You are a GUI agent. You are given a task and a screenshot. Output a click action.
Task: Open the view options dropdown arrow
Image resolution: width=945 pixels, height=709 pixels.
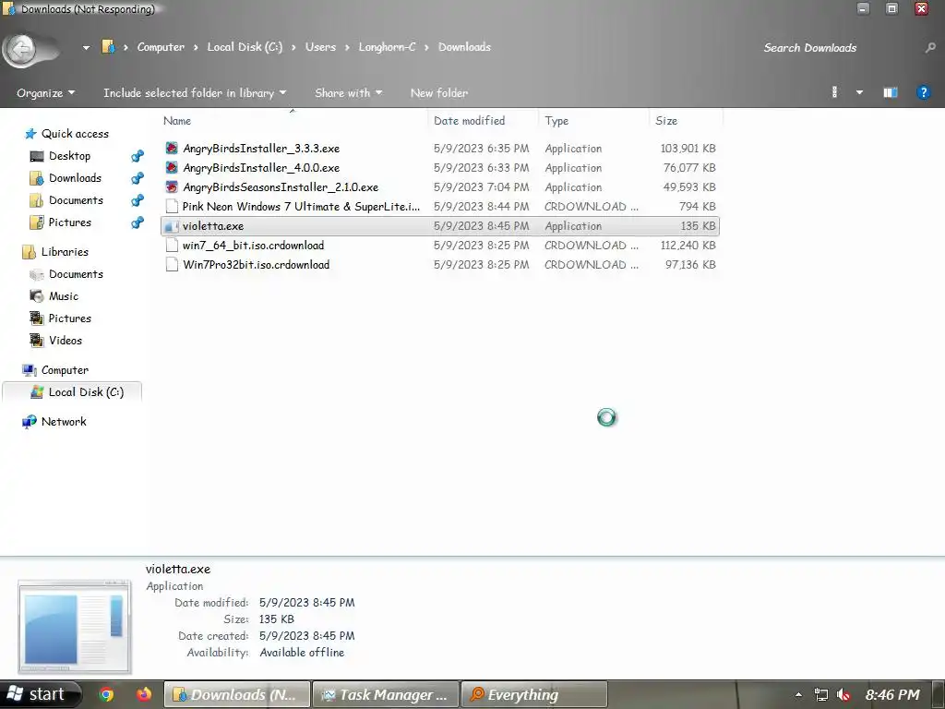[x=859, y=92]
